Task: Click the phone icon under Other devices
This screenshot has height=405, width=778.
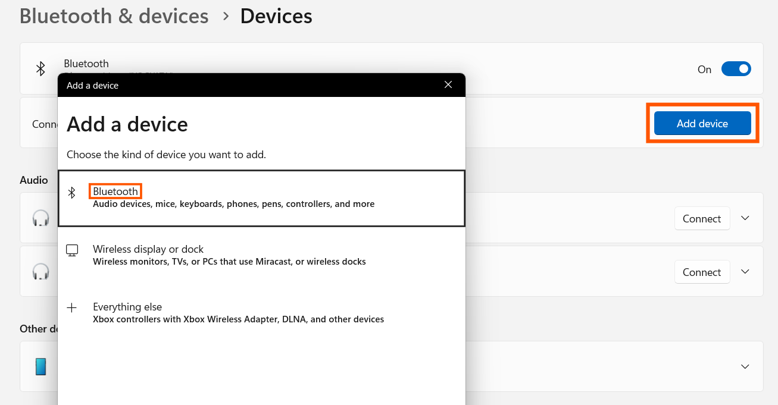Action: [40, 366]
